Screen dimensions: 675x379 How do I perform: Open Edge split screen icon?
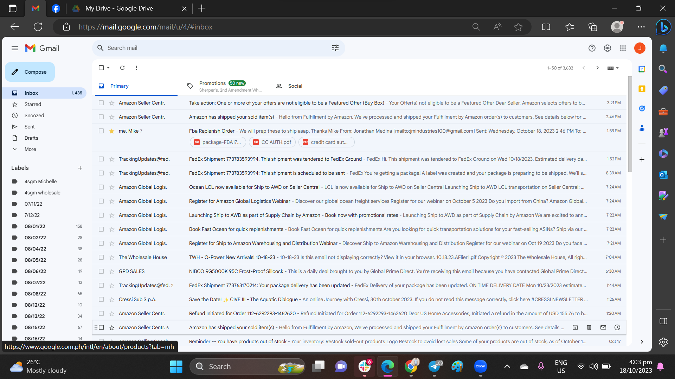546,27
